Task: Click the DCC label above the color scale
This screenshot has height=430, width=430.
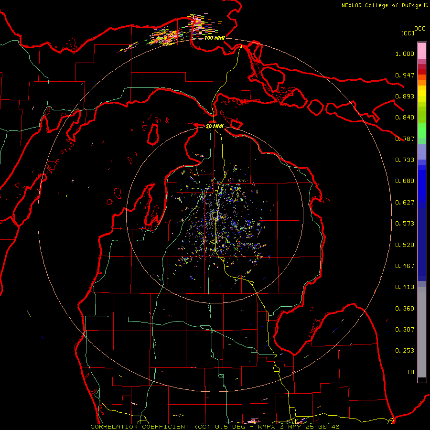Action: 420,29
